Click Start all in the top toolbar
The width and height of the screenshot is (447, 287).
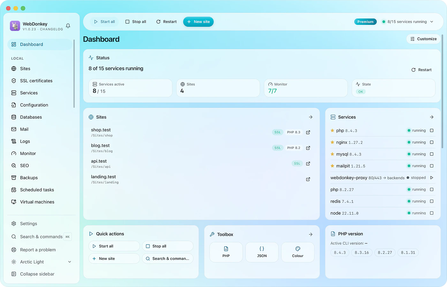tap(104, 22)
